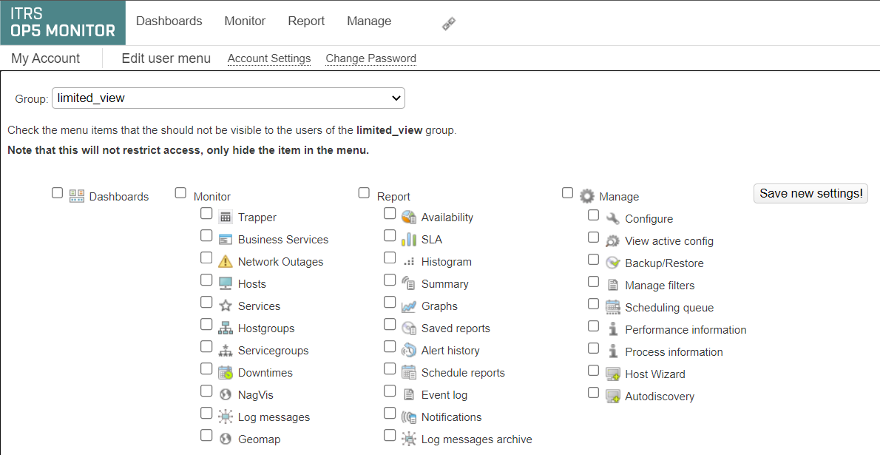
Task: Click the My Account heading
Action: point(45,58)
